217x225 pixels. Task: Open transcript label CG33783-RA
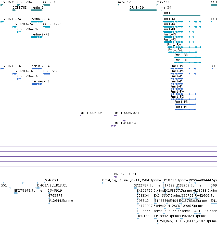pos(23,24)
